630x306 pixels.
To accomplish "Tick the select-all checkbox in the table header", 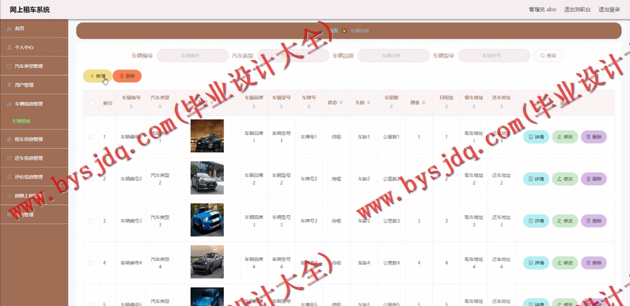I will [91, 104].
